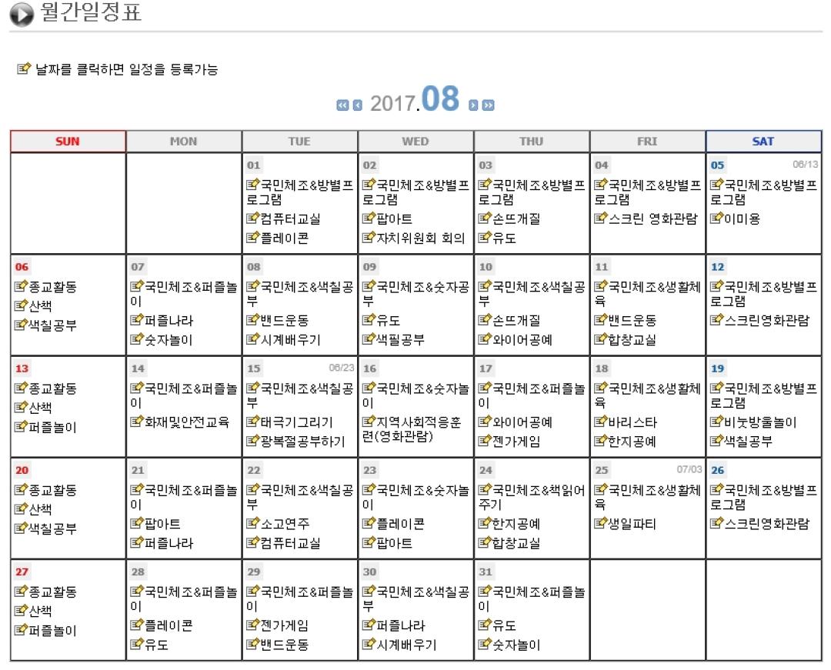Screen dimensions: 831x670
Task: Click edit icon beside 젠가게임 on day 29
Action: pos(253,625)
